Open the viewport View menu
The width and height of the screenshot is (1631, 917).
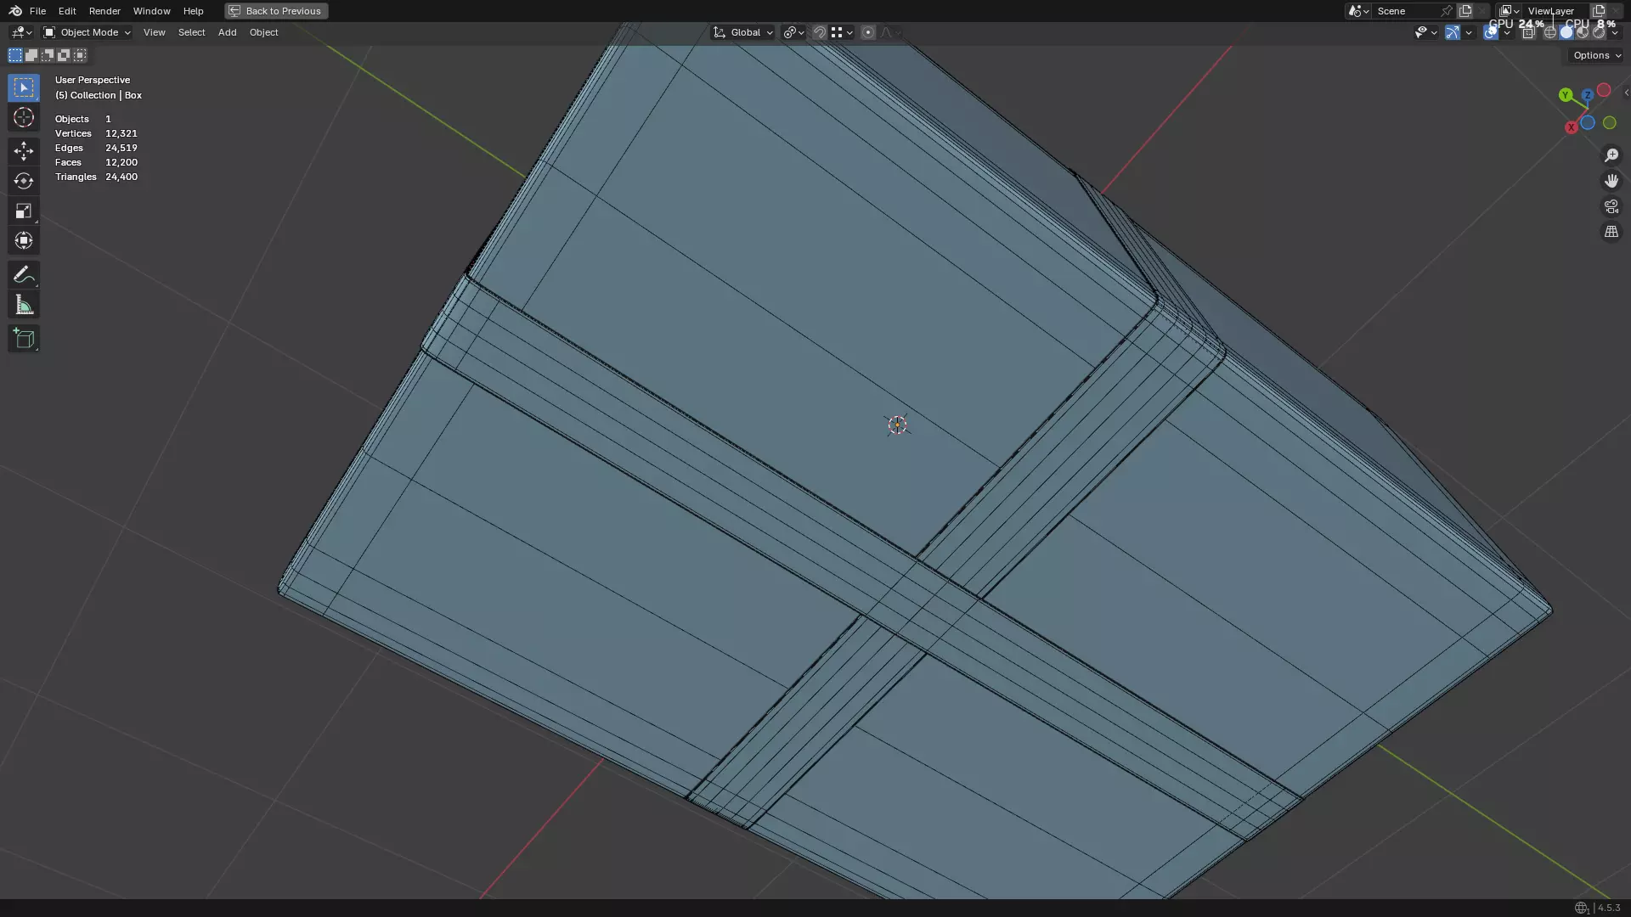pyautogui.click(x=155, y=32)
